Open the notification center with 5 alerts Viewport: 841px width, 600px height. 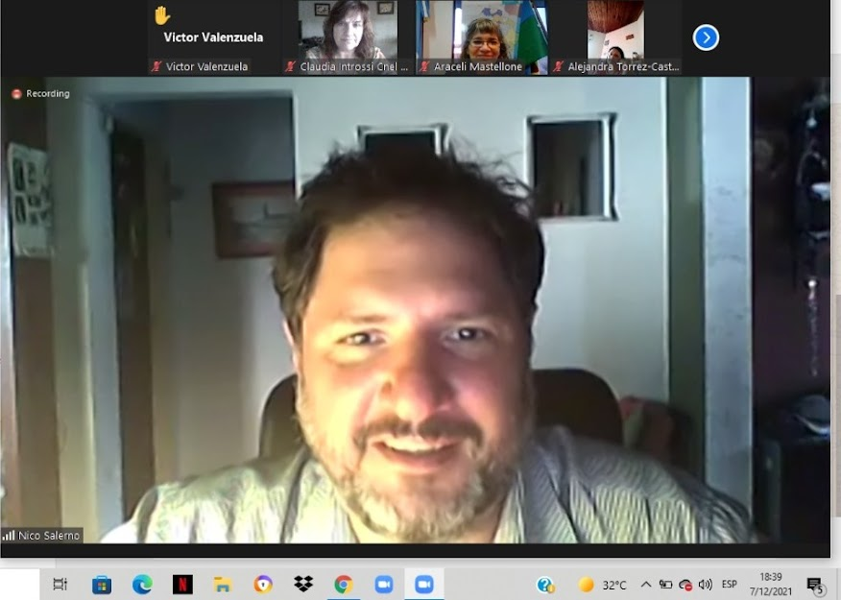coord(815,585)
